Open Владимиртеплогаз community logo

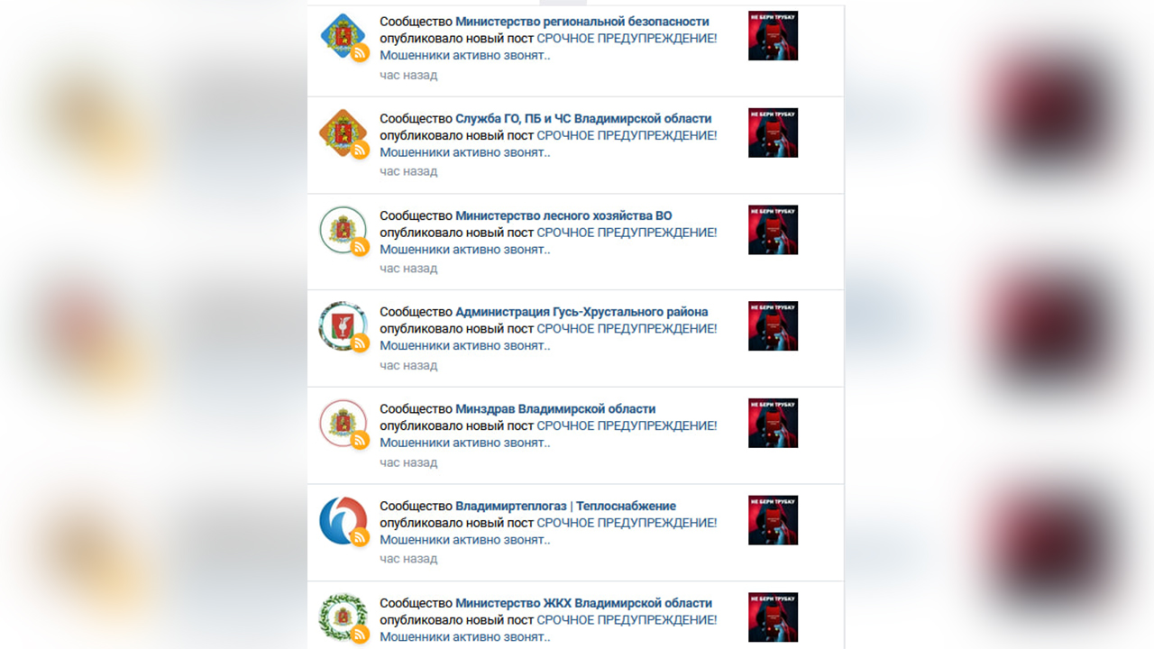tap(343, 520)
